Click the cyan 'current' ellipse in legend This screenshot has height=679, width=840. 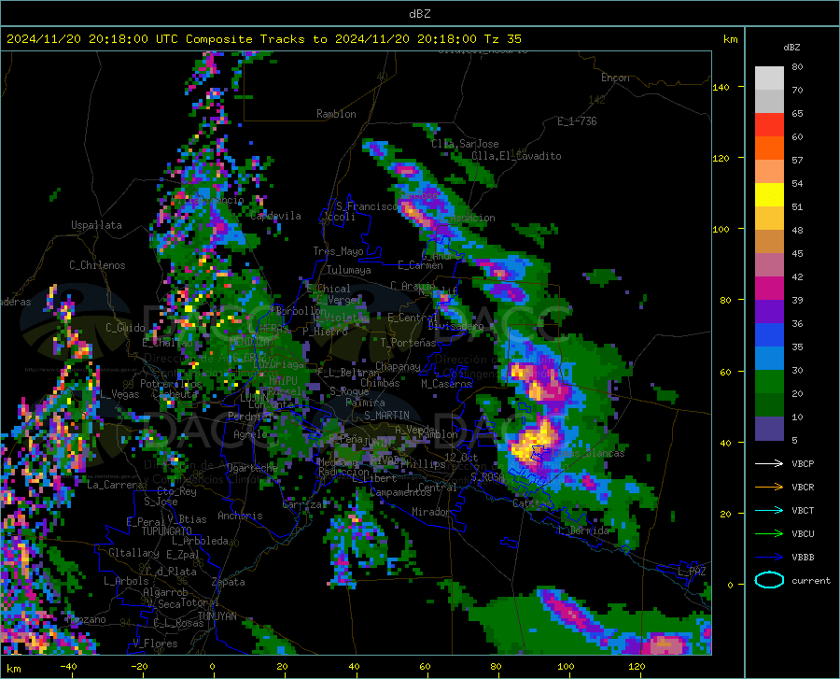click(769, 580)
